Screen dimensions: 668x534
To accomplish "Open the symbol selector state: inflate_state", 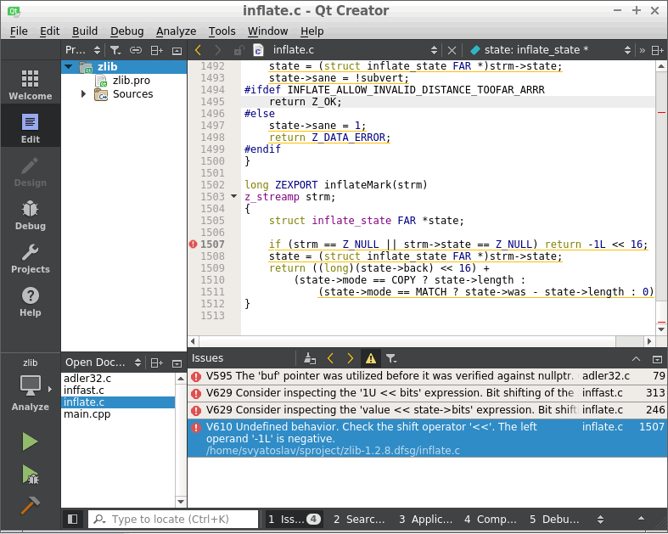I will pyautogui.click(x=550, y=50).
